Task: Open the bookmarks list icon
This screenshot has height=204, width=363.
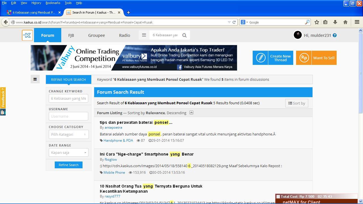Action: coord(325,22)
